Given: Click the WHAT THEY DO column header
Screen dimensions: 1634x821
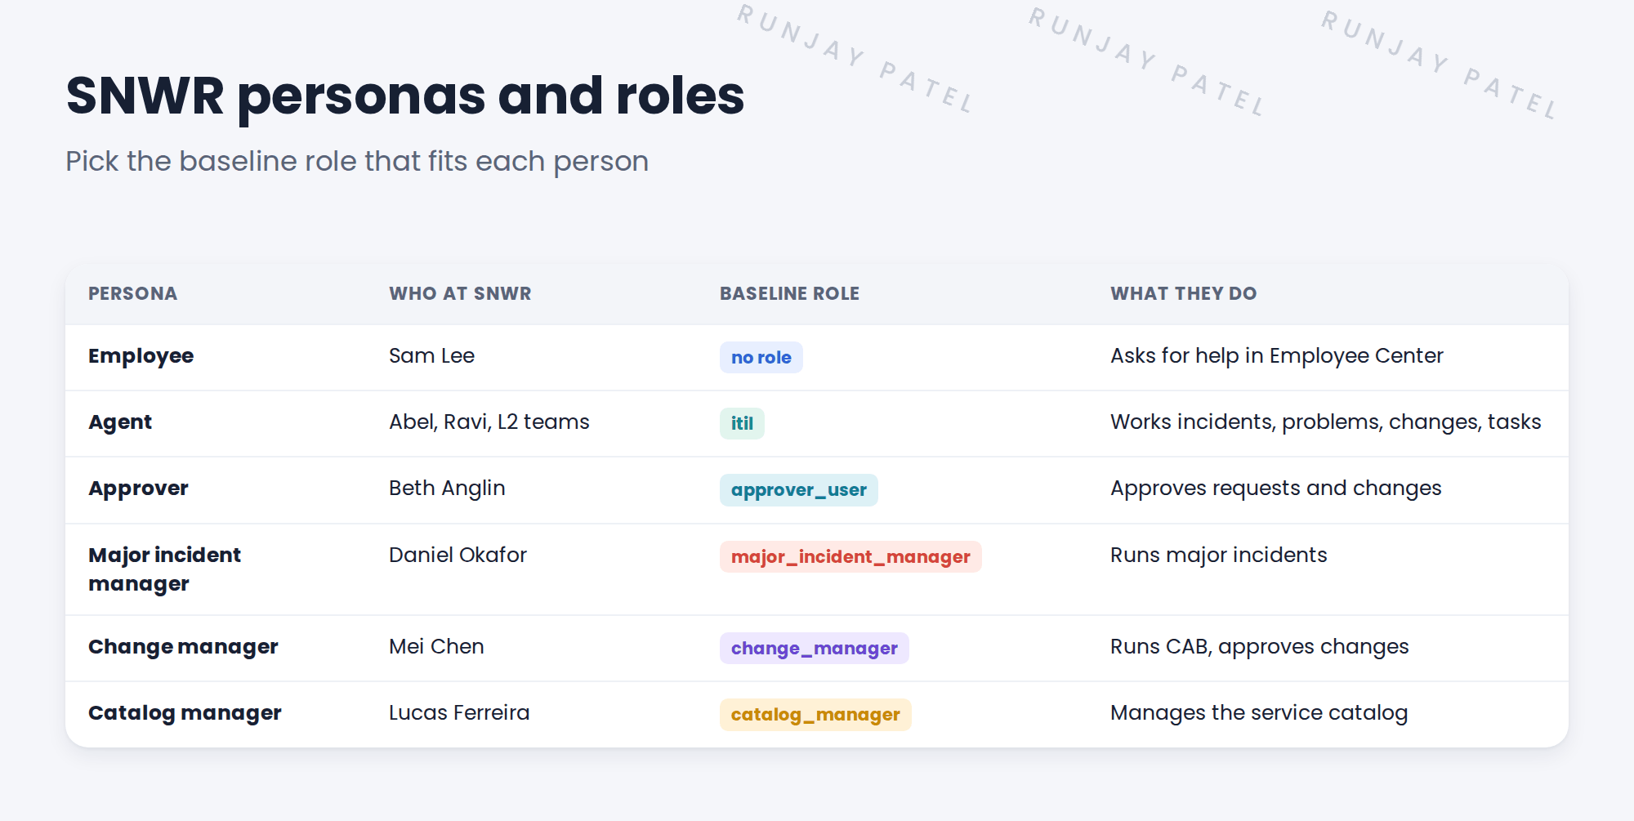Looking at the screenshot, I should coord(1183,293).
